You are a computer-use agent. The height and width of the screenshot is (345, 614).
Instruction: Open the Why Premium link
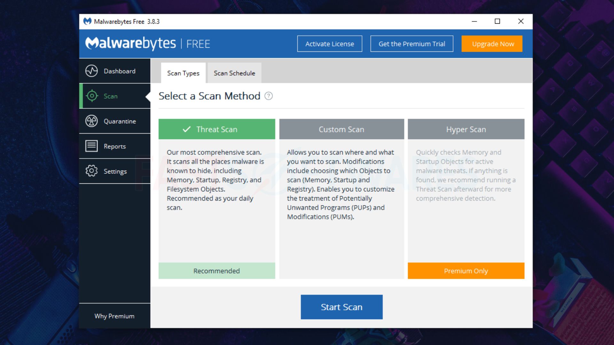coord(114,316)
